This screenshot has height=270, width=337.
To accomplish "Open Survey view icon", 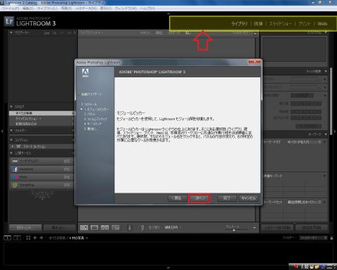I will tap(115, 227).
